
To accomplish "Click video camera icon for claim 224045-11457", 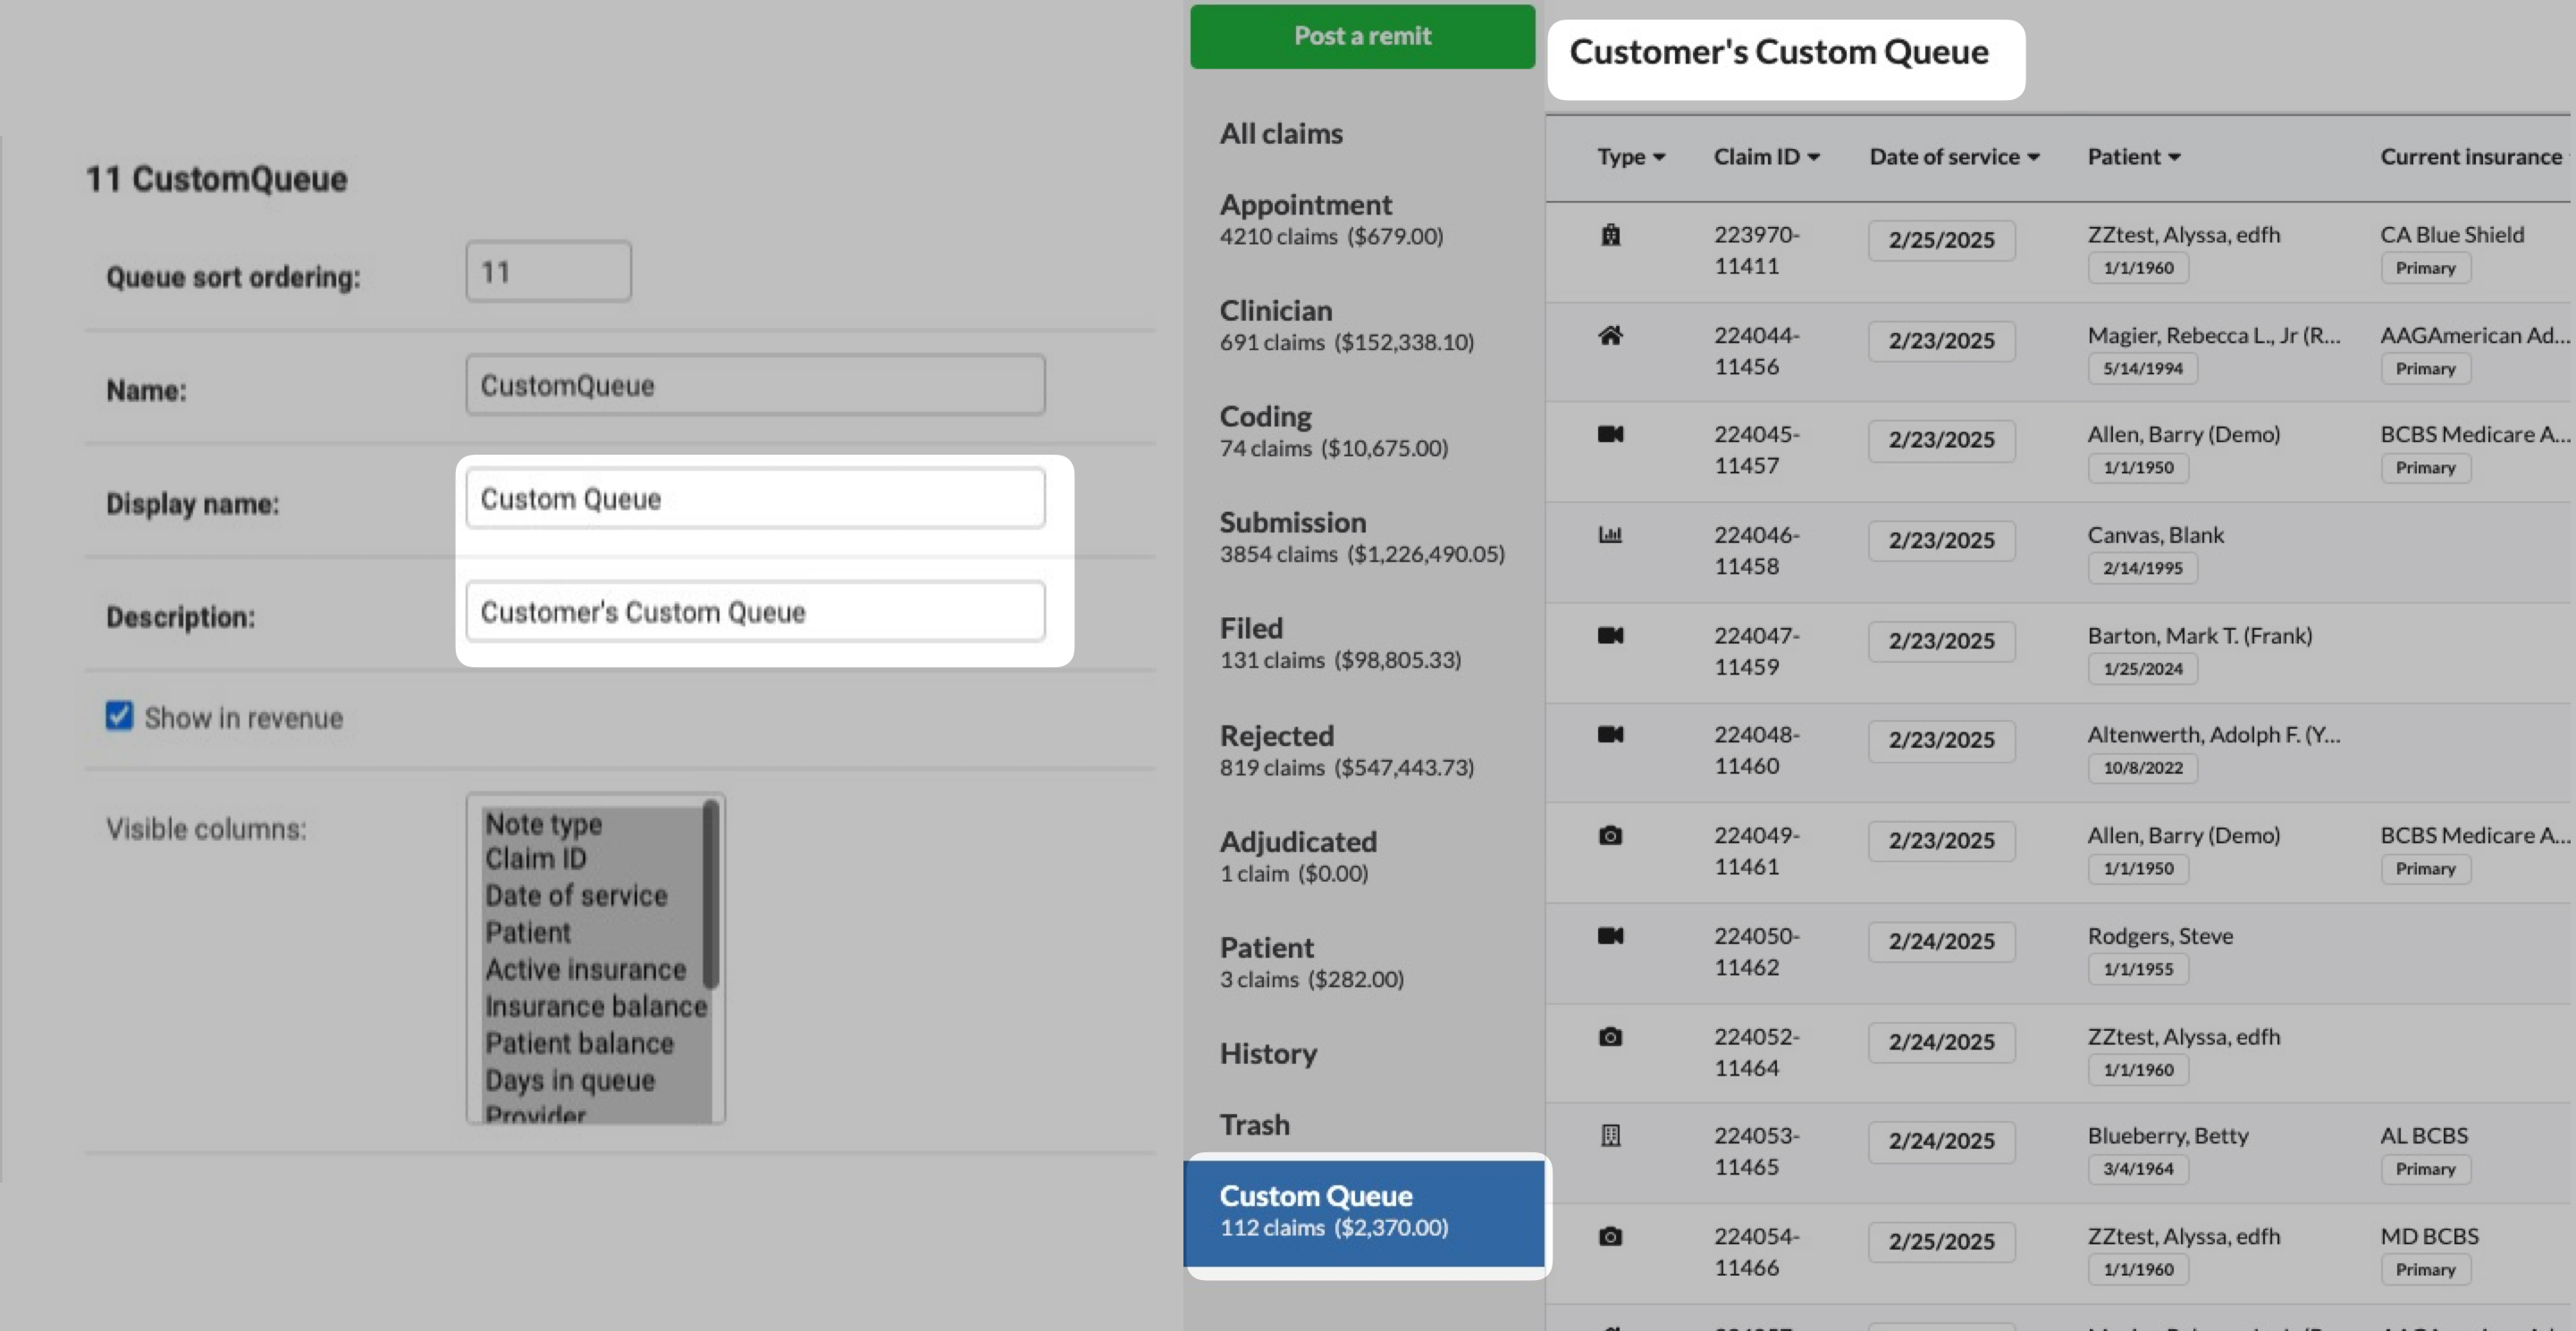I will coord(1610,435).
